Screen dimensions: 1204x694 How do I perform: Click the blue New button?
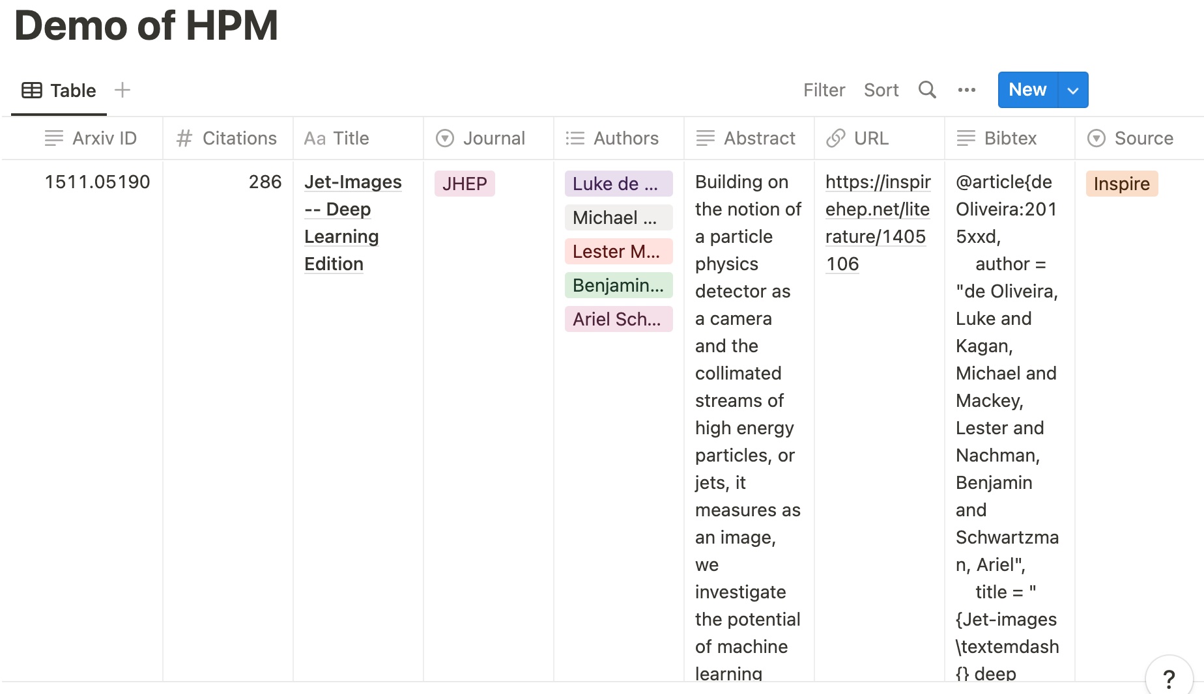[x=1027, y=90]
